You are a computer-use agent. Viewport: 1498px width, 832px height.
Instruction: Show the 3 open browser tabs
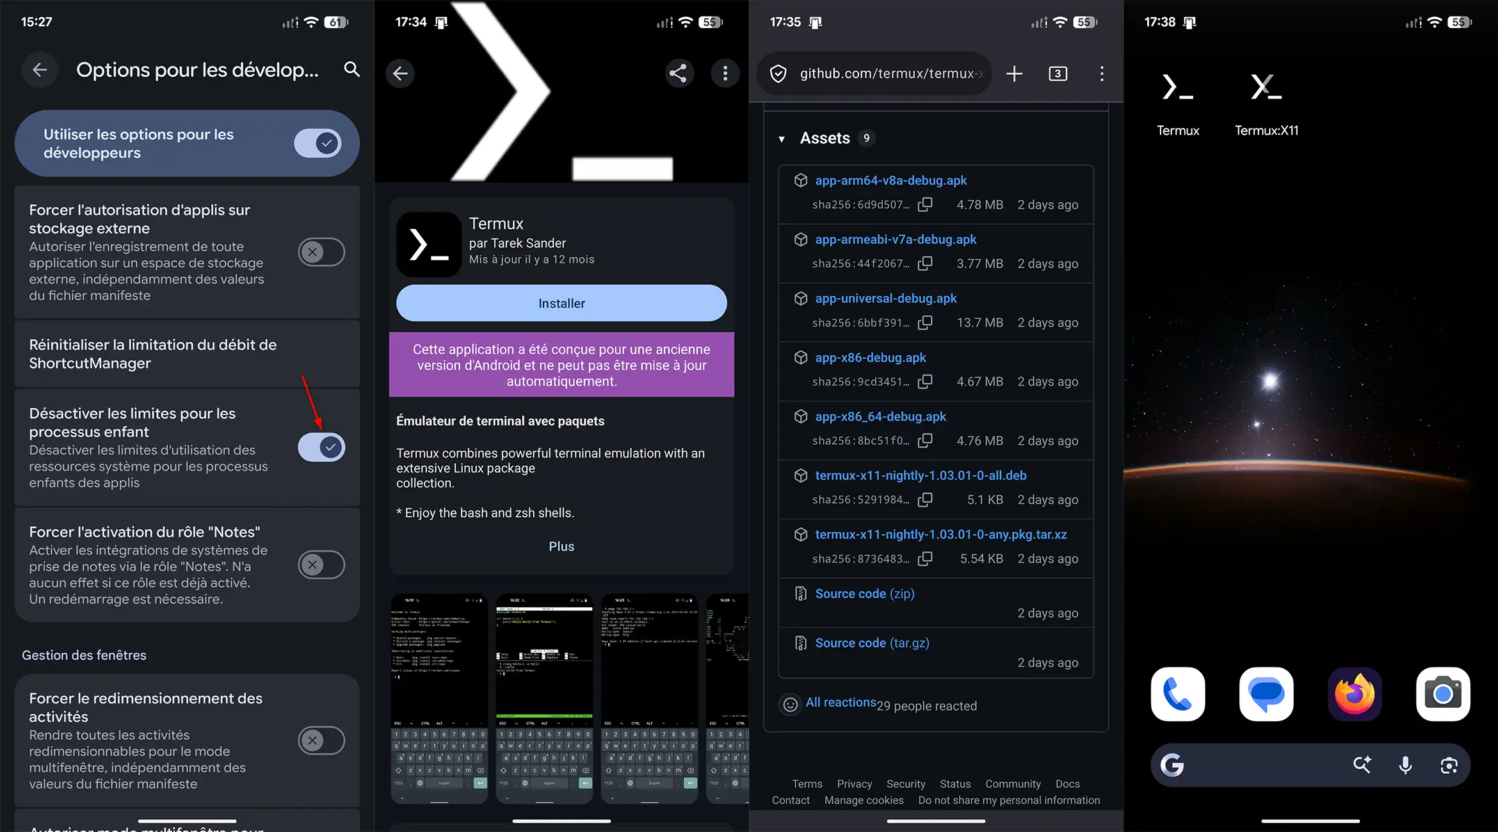point(1058,74)
